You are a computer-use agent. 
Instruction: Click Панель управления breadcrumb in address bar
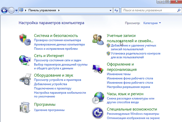pos(42,10)
